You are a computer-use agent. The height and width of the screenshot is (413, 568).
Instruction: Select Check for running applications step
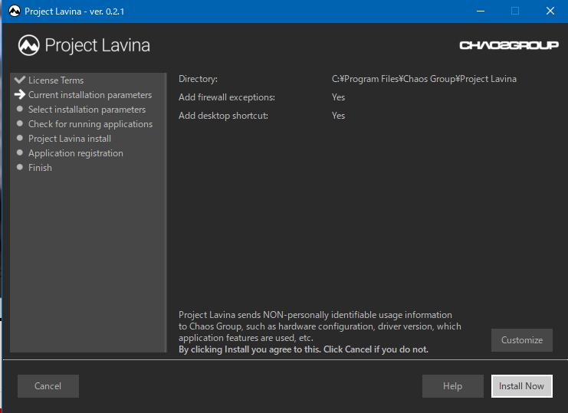click(90, 124)
